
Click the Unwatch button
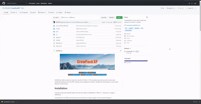[170, 8]
